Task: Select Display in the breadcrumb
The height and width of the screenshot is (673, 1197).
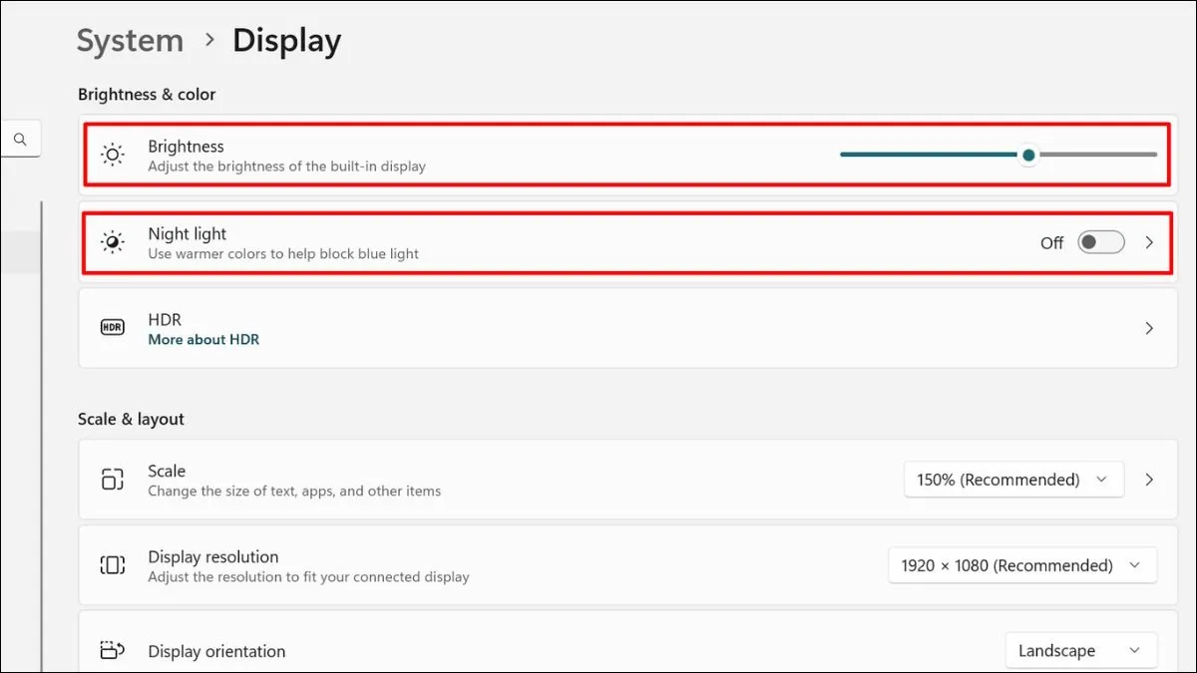Action: (x=286, y=40)
